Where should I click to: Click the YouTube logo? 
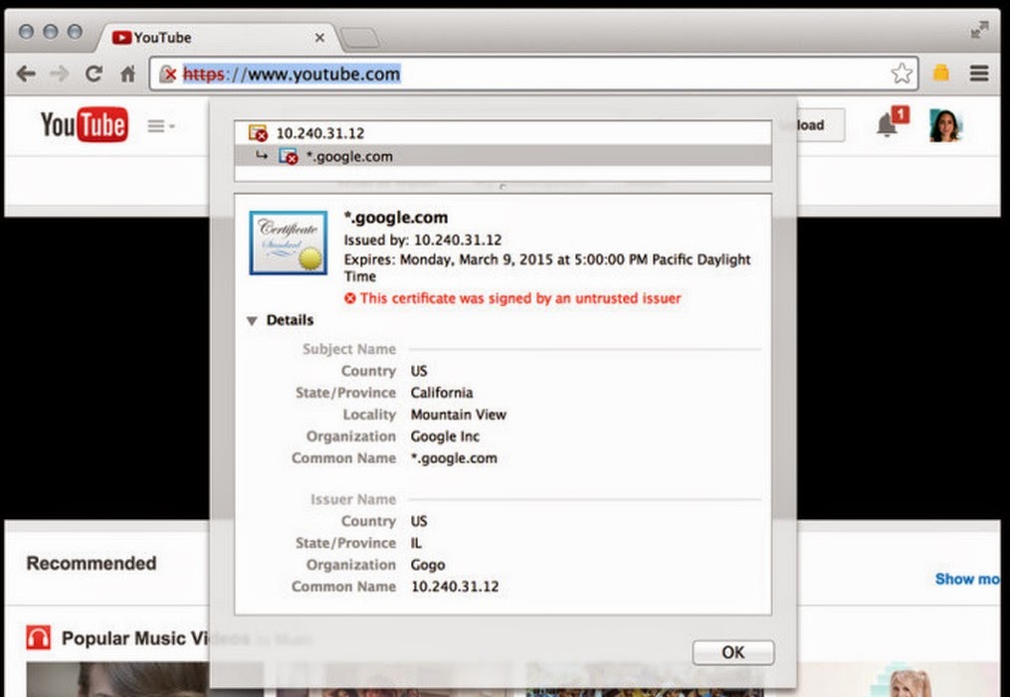click(85, 124)
